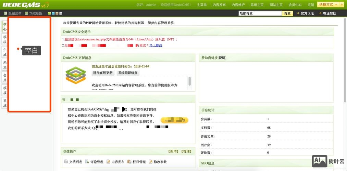The height and width of the screenshot is (171, 347).
Task: Click the 内容发布 pencil icon
Action: (108, 161)
